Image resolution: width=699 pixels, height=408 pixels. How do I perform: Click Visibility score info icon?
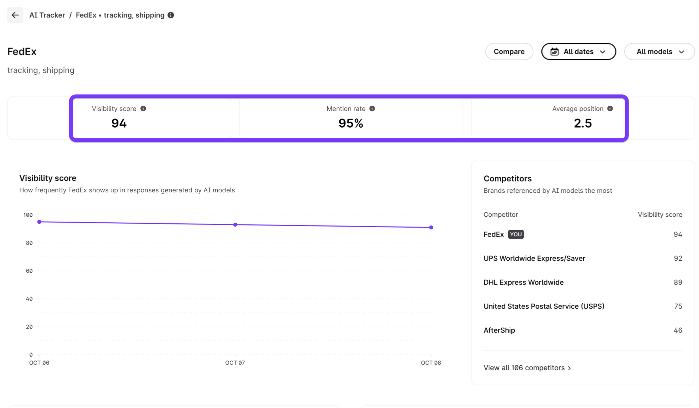click(143, 109)
